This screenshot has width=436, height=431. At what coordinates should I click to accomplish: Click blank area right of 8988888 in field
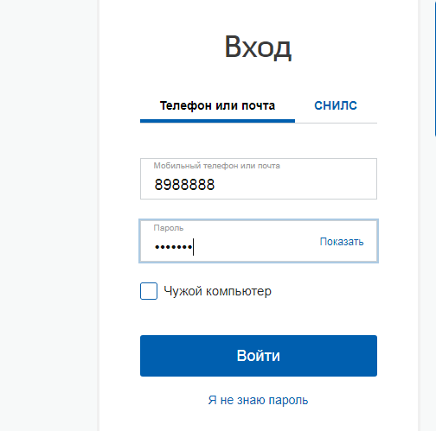[x=294, y=185]
